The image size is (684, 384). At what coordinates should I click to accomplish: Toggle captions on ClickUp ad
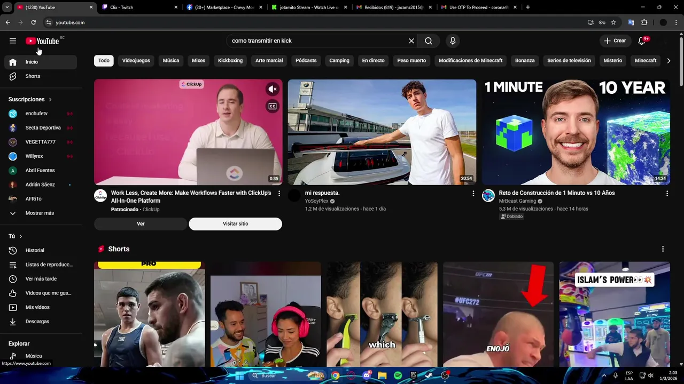(273, 106)
